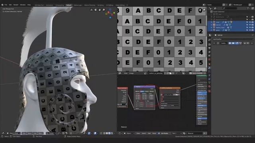Toggle Subdivision modifier edit mode display
Image resolution: width=255 pixels, height=143 pixels.
pos(237,43)
